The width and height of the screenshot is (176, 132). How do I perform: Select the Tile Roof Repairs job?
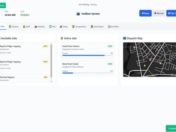point(25,78)
